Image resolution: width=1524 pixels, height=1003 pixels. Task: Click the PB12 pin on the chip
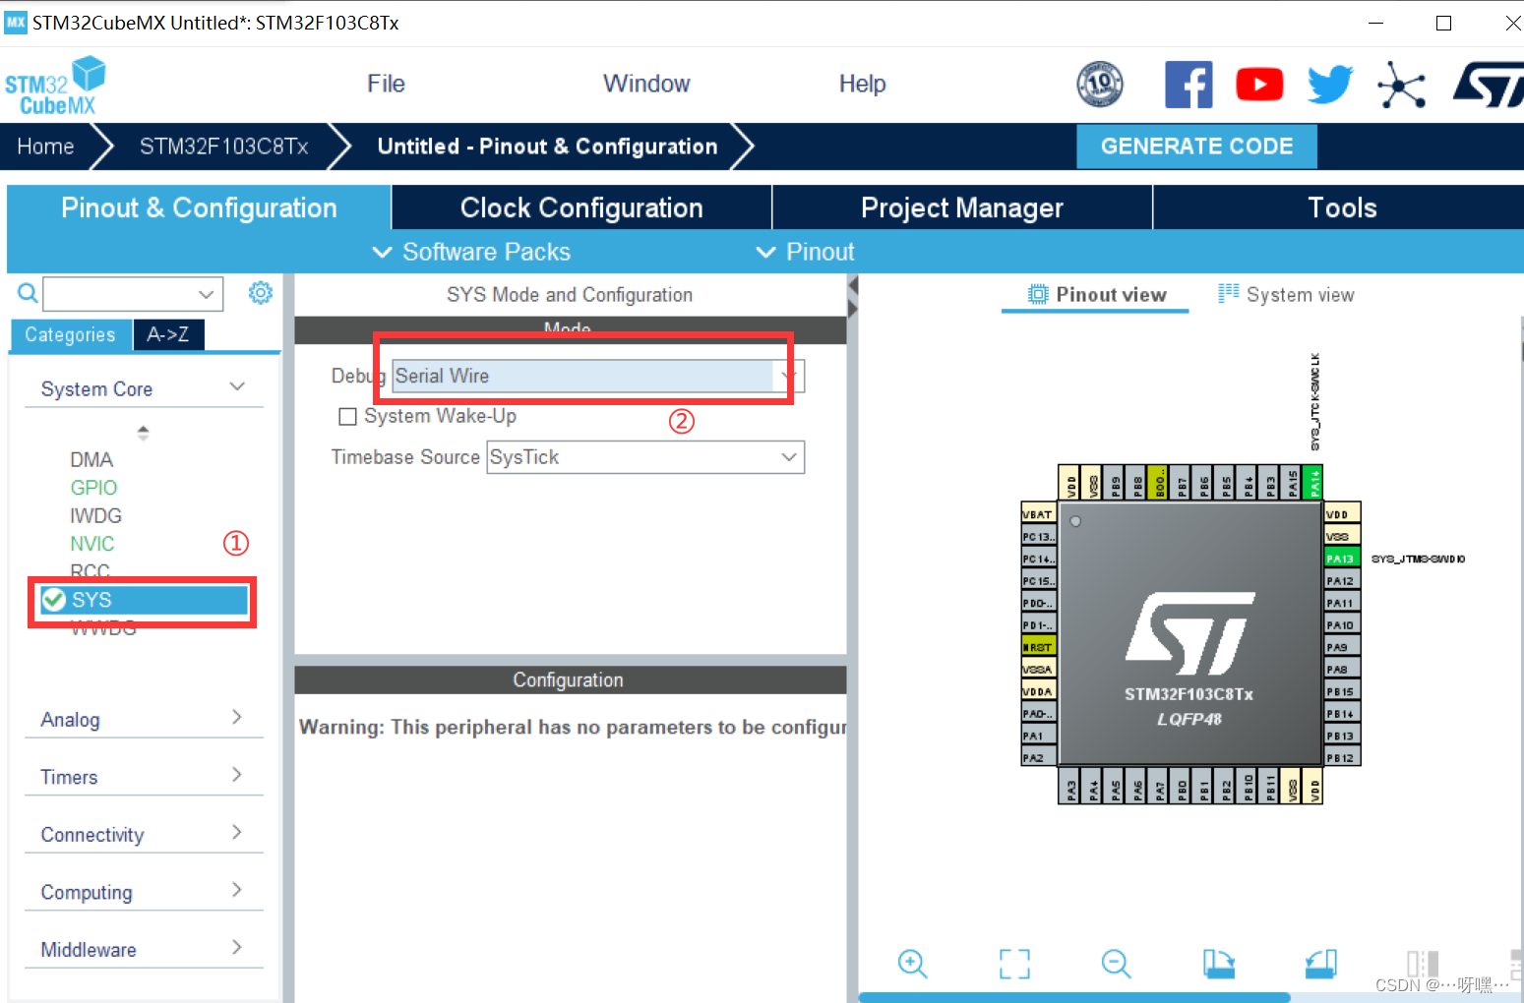[x=1342, y=758]
